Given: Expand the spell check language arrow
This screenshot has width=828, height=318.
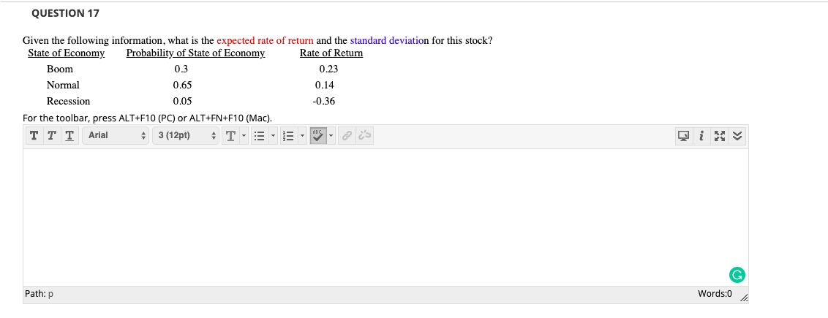Looking at the screenshot, I should pyautogui.click(x=331, y=135).
